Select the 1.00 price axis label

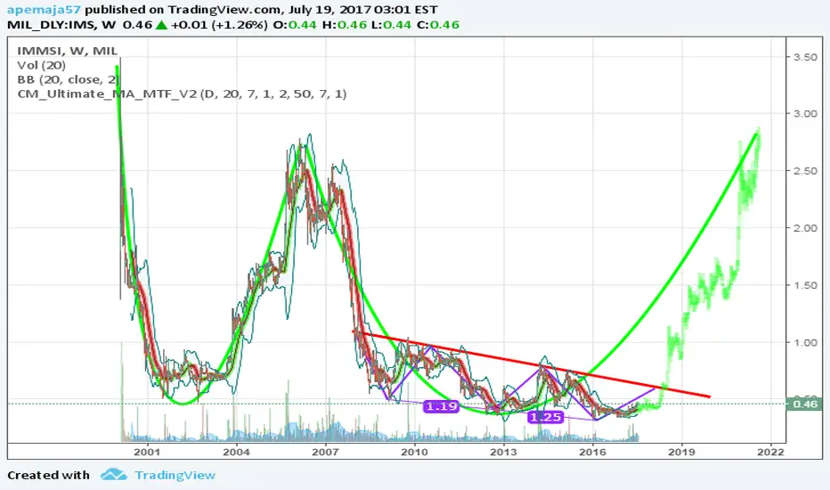[x=805, y=343]
